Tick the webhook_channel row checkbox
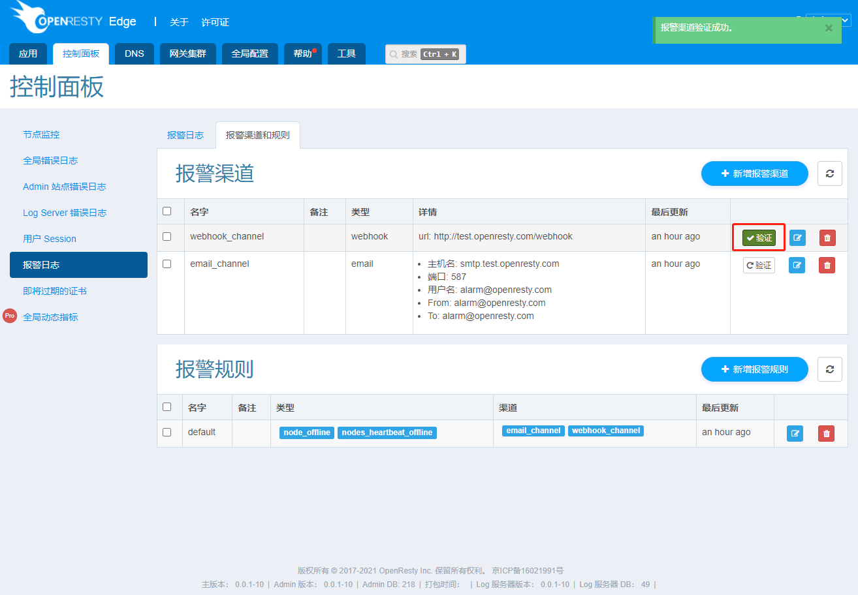This screenshot has height=595, width=858. [x=167, y=236]
